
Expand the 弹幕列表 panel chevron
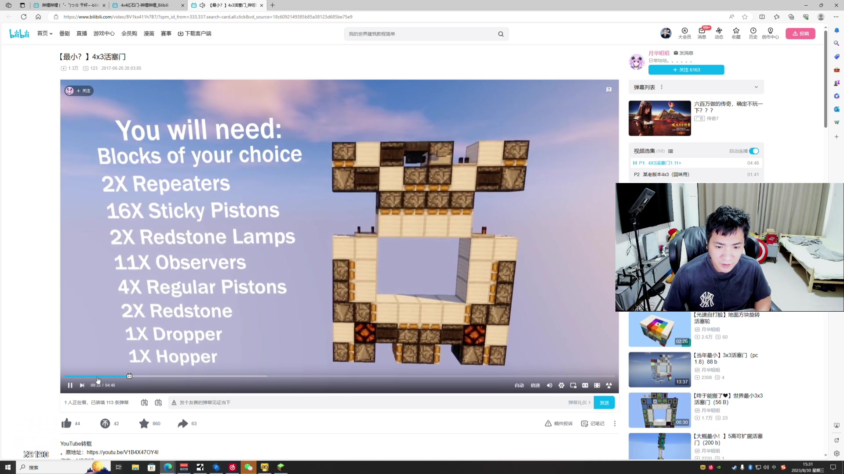[x=756, y=87]
